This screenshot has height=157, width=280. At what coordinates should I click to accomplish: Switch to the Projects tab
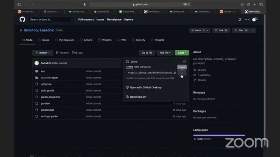click(x=105, y=40)
